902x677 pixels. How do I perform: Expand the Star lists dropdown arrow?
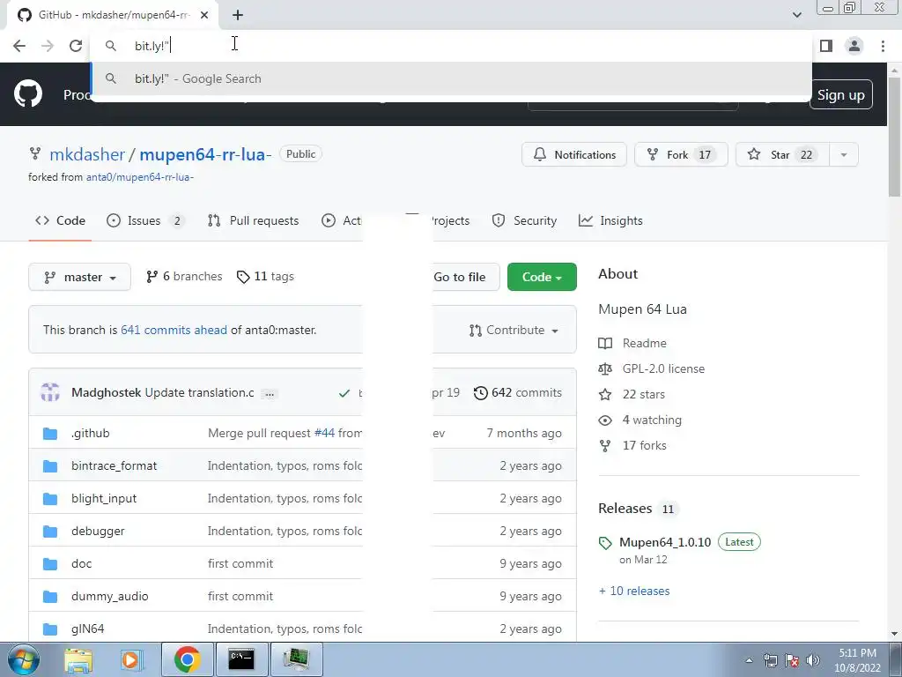[844, 155]
